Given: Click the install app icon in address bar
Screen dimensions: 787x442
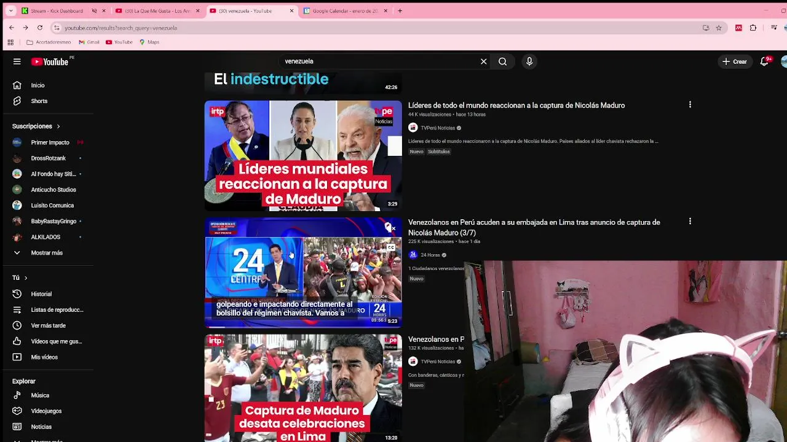Looking at the screenshot, I should point(706,28).
